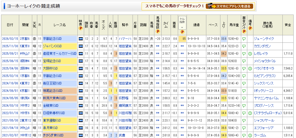Click premium P icon under 映像 header

[81, 28]
